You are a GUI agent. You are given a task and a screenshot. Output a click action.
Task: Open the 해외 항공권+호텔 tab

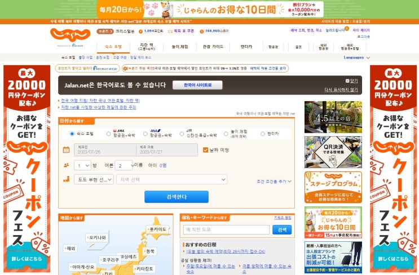[x=350, y=47]
